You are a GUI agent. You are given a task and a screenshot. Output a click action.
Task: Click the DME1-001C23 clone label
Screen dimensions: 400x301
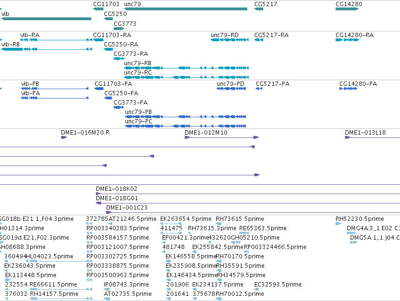tap(127, 208)
